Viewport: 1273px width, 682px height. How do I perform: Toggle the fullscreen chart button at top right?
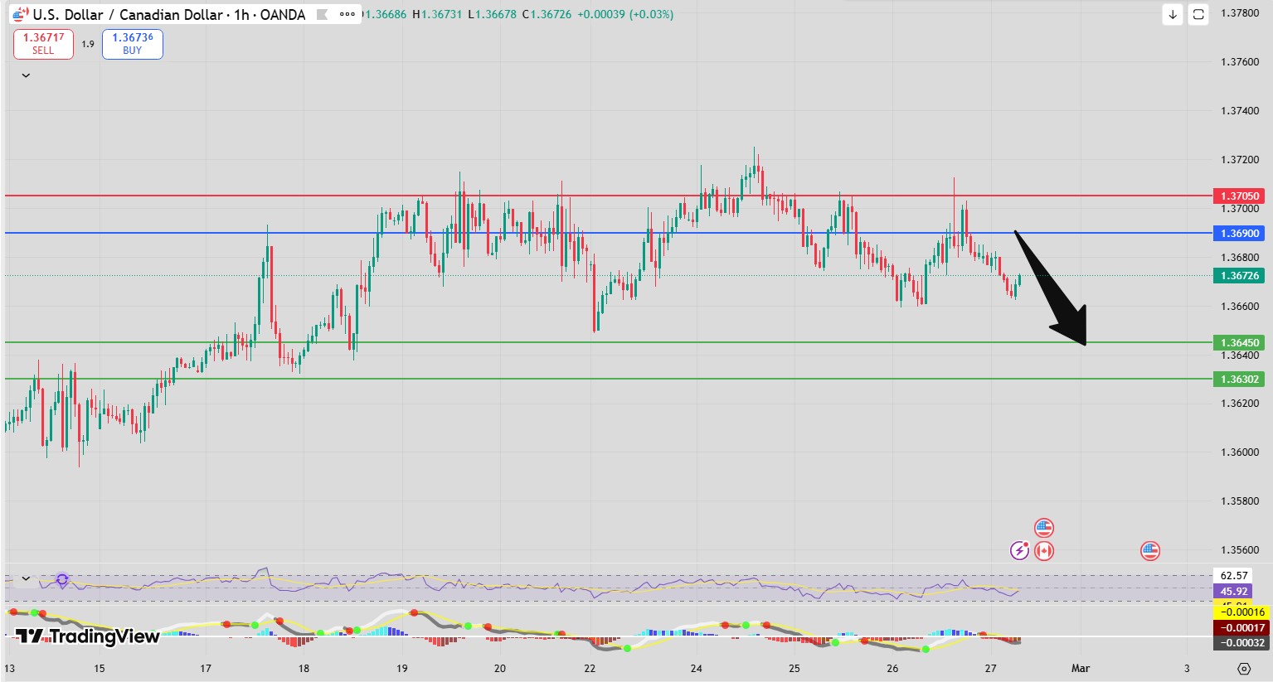(1198, 14)
